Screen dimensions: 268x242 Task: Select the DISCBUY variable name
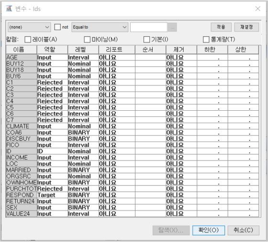pyautogui.click(x=22, y=138)
